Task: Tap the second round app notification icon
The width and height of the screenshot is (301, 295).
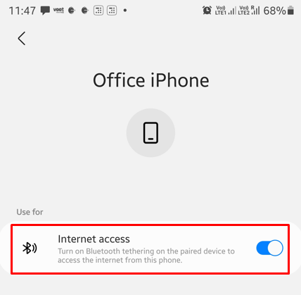Action: (x=84, y=11)
